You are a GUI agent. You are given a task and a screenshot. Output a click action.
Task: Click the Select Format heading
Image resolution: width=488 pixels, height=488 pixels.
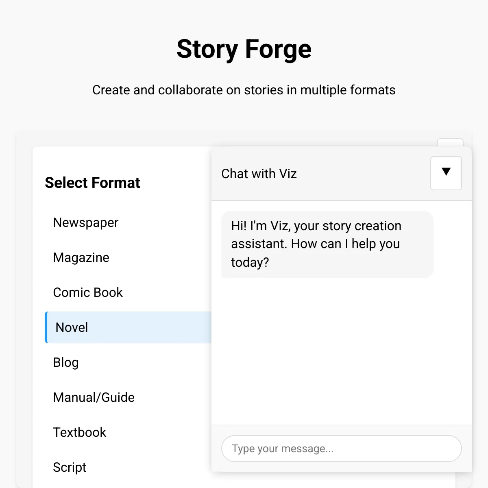[92, 183]
